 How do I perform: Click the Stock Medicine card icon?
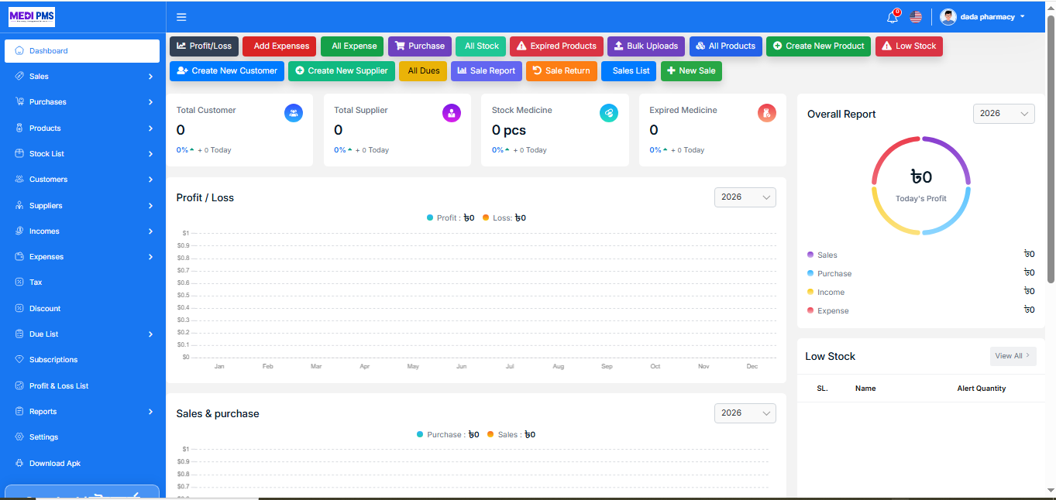pos(609,113)
